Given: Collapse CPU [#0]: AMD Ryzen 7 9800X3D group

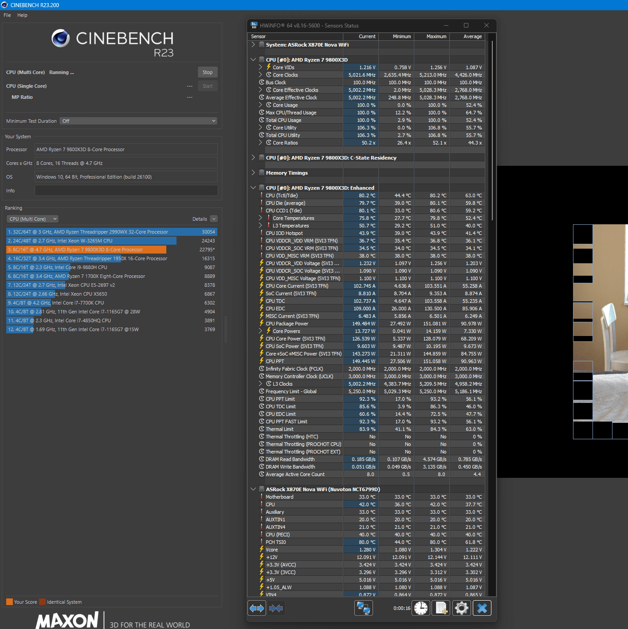Looking at the screenshot, I should pos(253,59).
